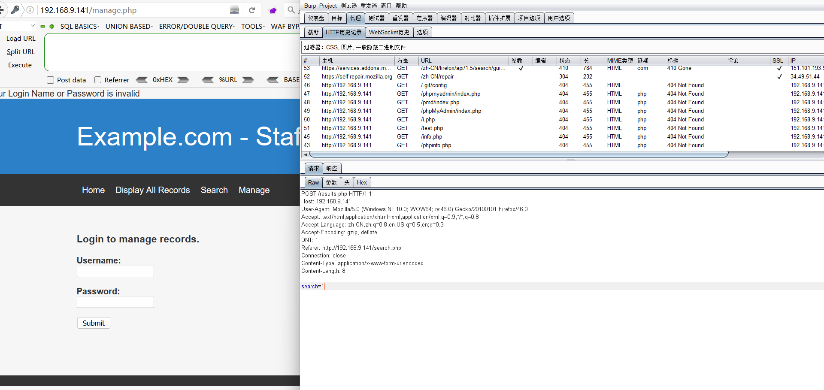Enable the Post data checkbox
Screen dimensions: 824x390
pos(51,80)
